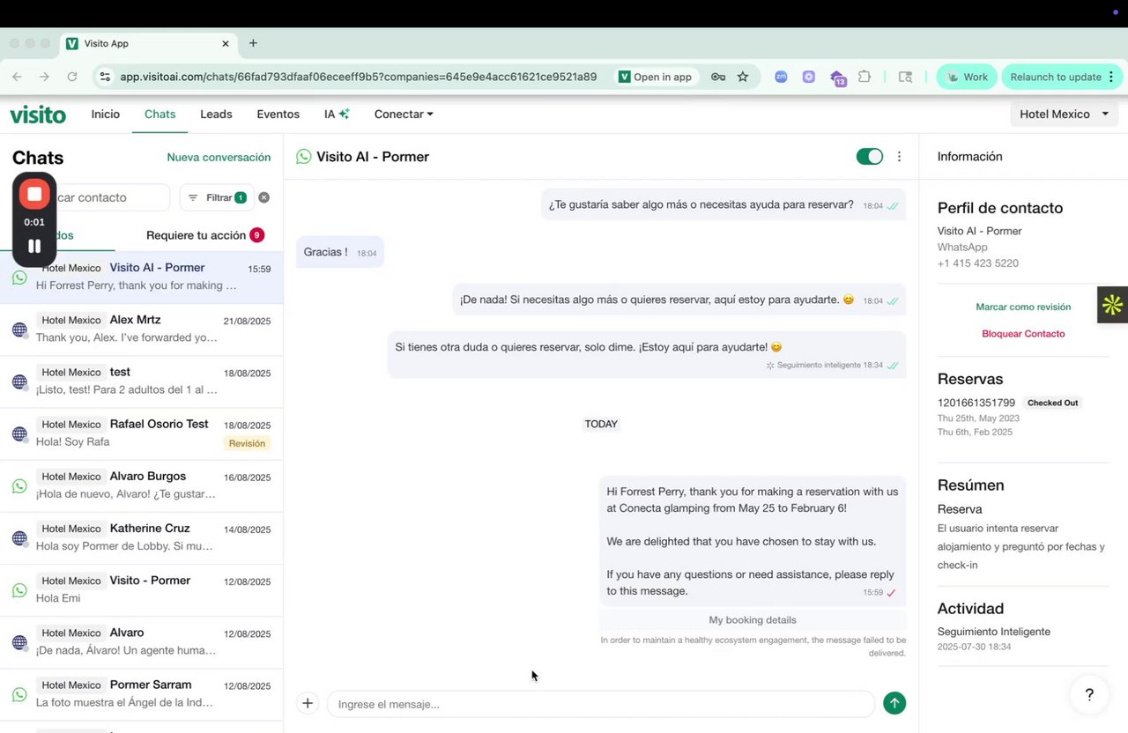
Task: Click Open in app button in address bar
Action: (x=655, y=77)
